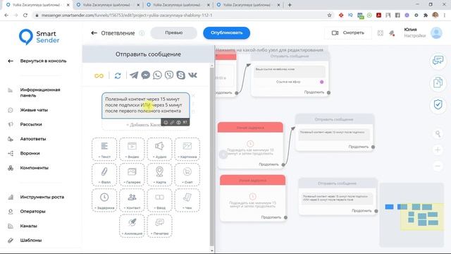Select the Viber channel icon
The image size is (451, 254).
tap(169, 75)
